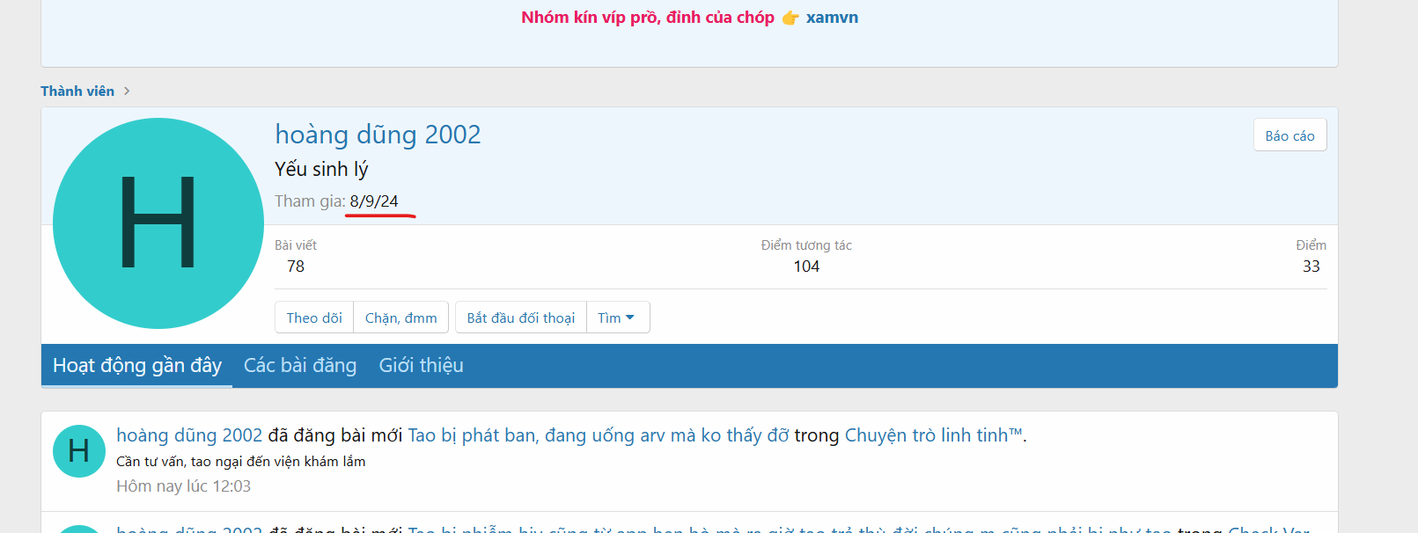Open thread 'Tao bị phát ban' link
The image size is (1418, 533).
(598, 435)
